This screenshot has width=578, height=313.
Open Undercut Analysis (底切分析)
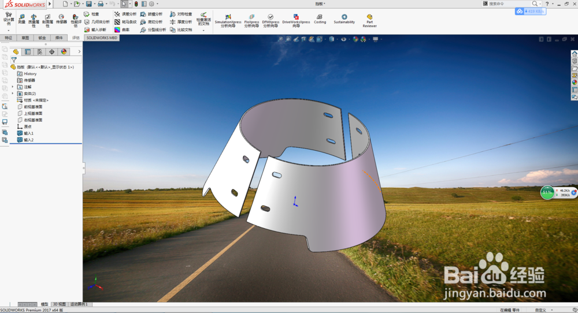(x=151, y=22)
